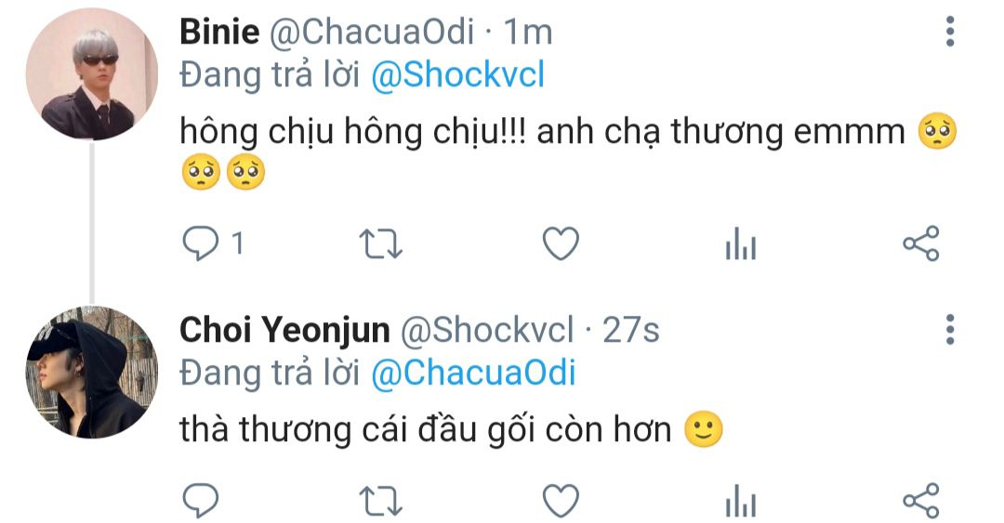
Task: Open the @Shockvcl mention link
Action: pyautogui.click(x=457, y=75)
